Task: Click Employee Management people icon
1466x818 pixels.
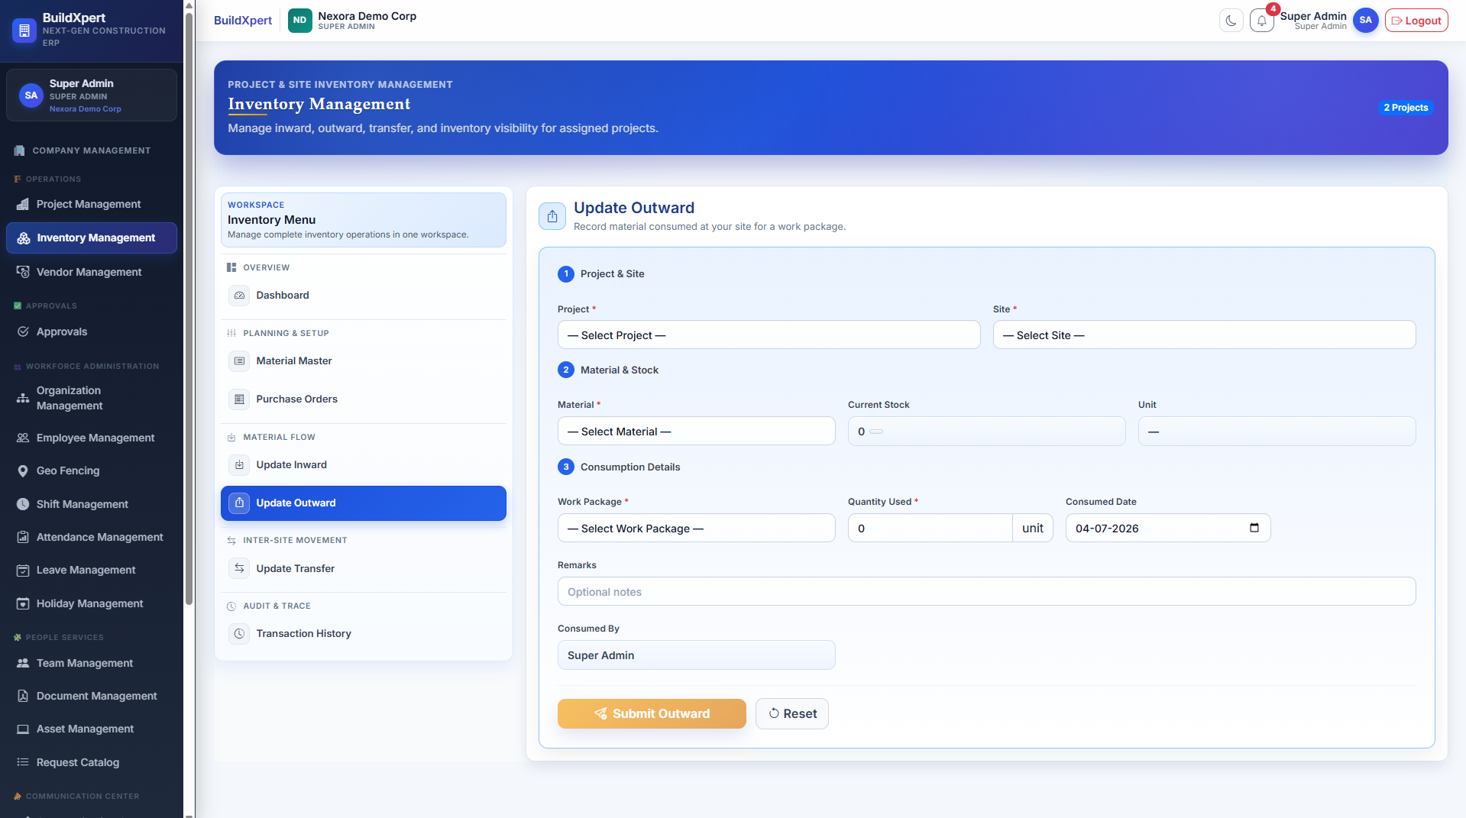Action: (x=23, y=438)
